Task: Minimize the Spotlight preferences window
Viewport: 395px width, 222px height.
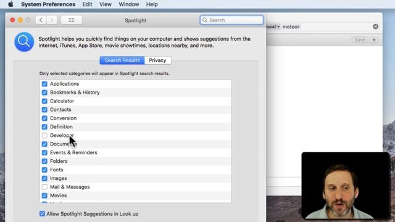Action: [x=20, y=20]
